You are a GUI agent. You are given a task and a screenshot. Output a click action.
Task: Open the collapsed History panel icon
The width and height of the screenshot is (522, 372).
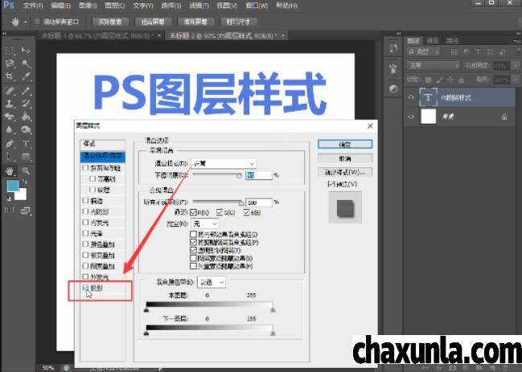point(393,48)
